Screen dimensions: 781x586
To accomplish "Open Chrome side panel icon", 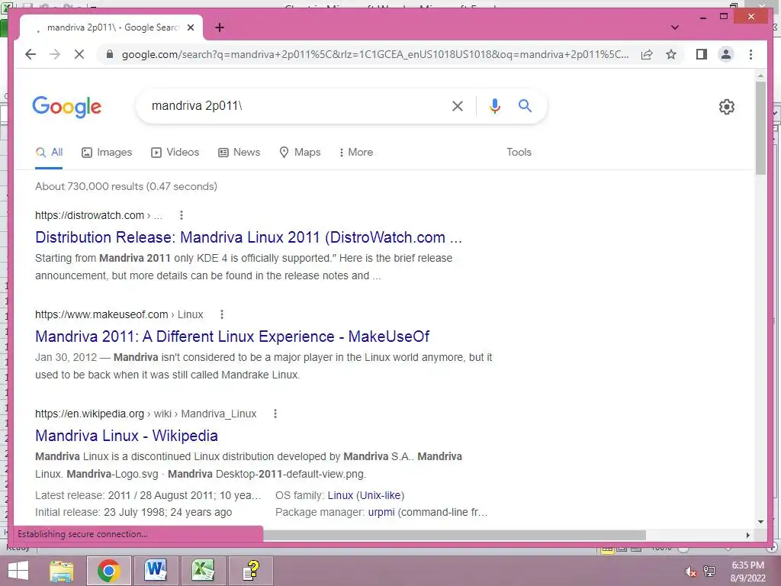I will (702, 54).
